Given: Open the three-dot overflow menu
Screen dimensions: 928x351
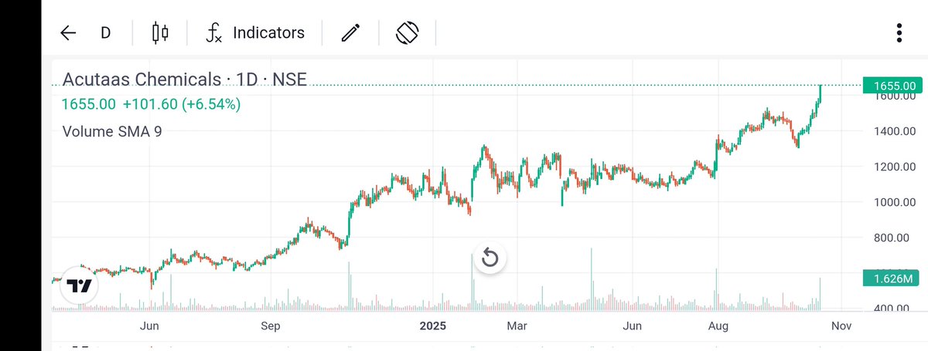Looking at the screenshot, I should click(899, 33).
